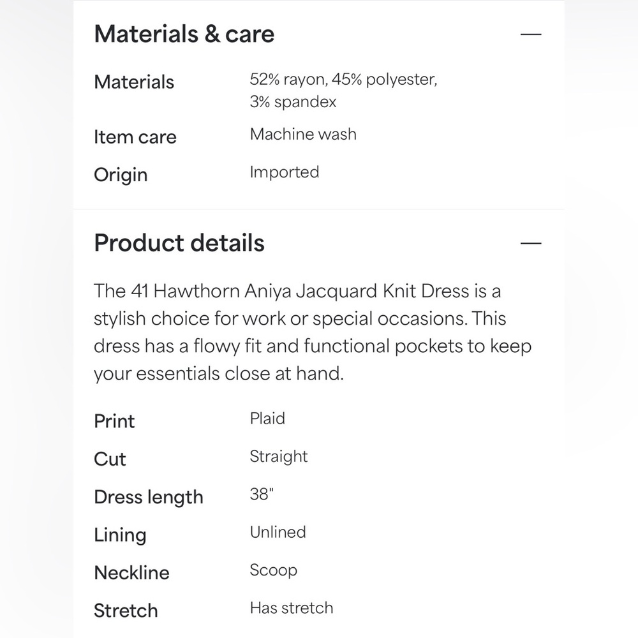This screenshot has height=638, width=638.
Task: Click the Machine wash value
Action: (x=303, y=134)
